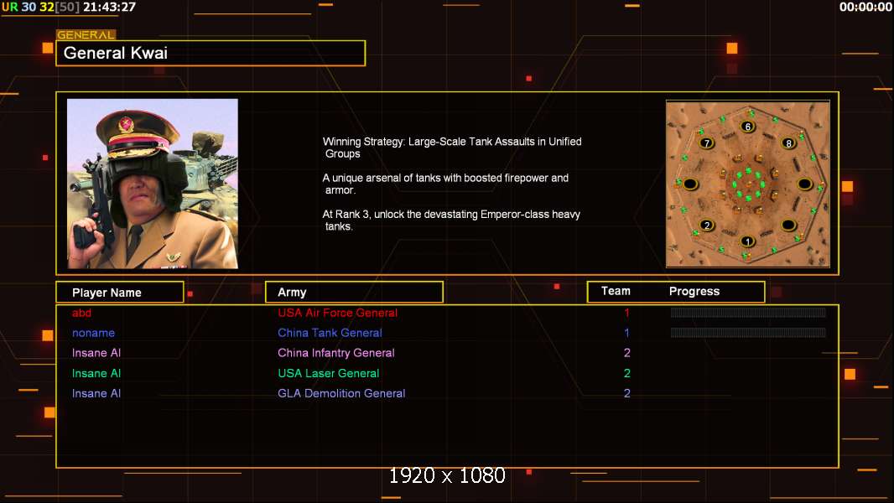Click the China Tank General army text

(x=330, y=333)
